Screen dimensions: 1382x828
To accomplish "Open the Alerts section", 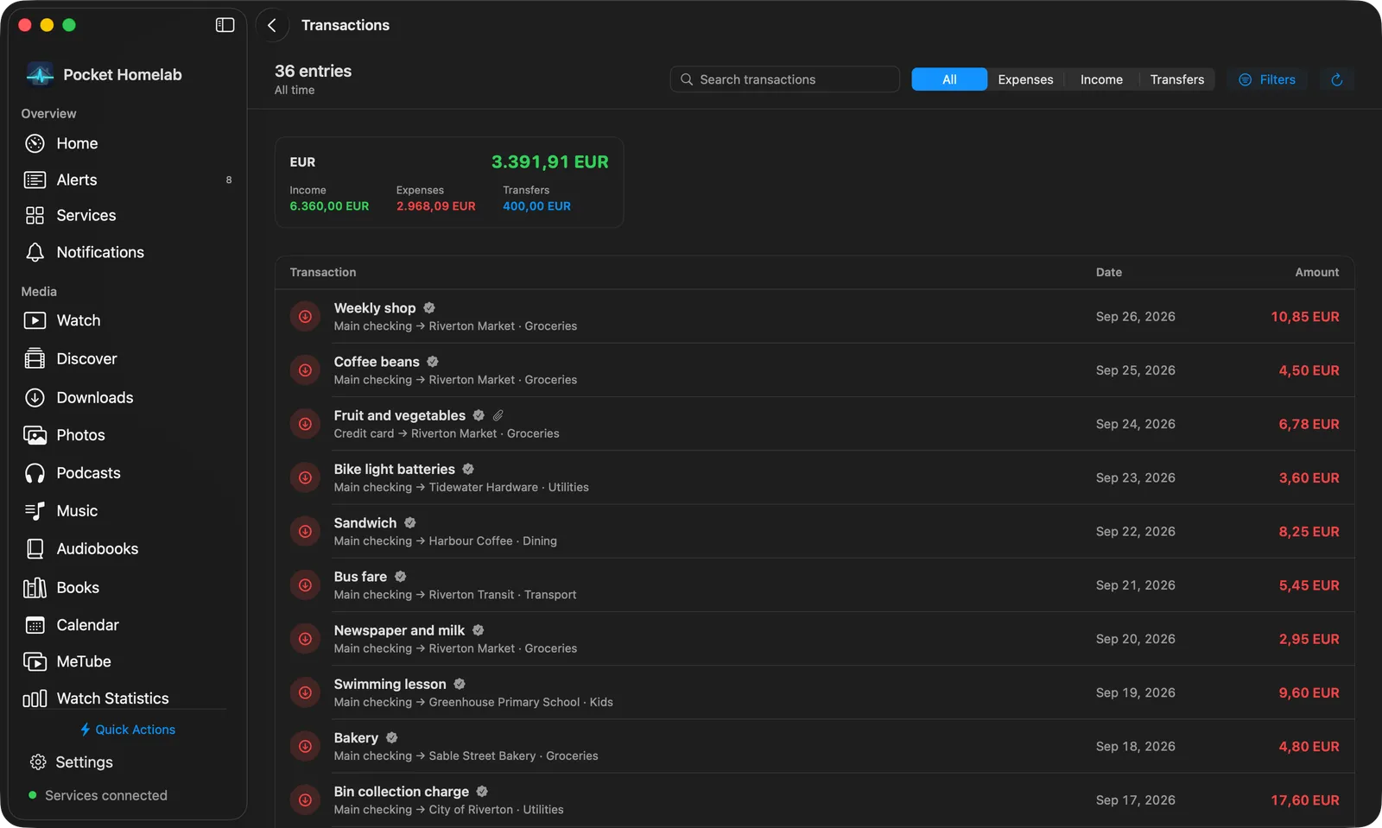I will pos(128,180).
